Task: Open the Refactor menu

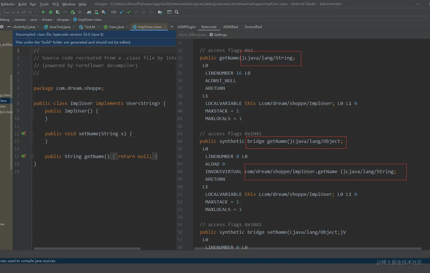Action: 8,4
